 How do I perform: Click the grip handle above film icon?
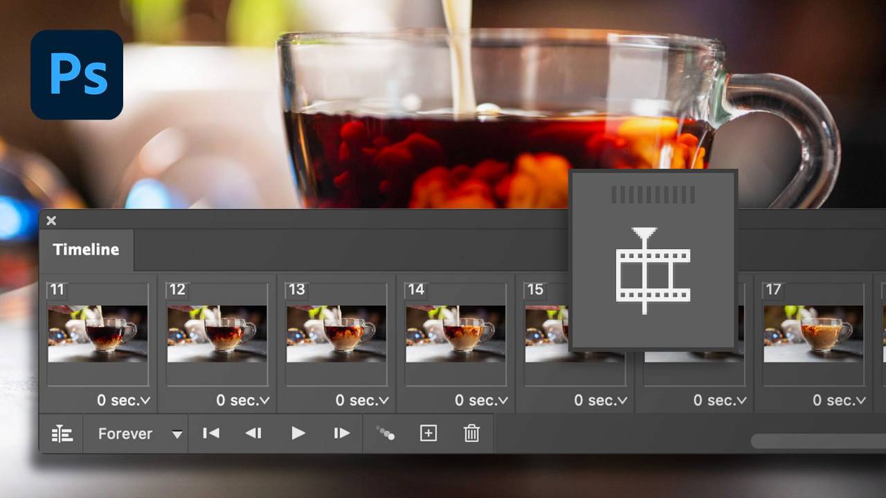pos(653,195)
